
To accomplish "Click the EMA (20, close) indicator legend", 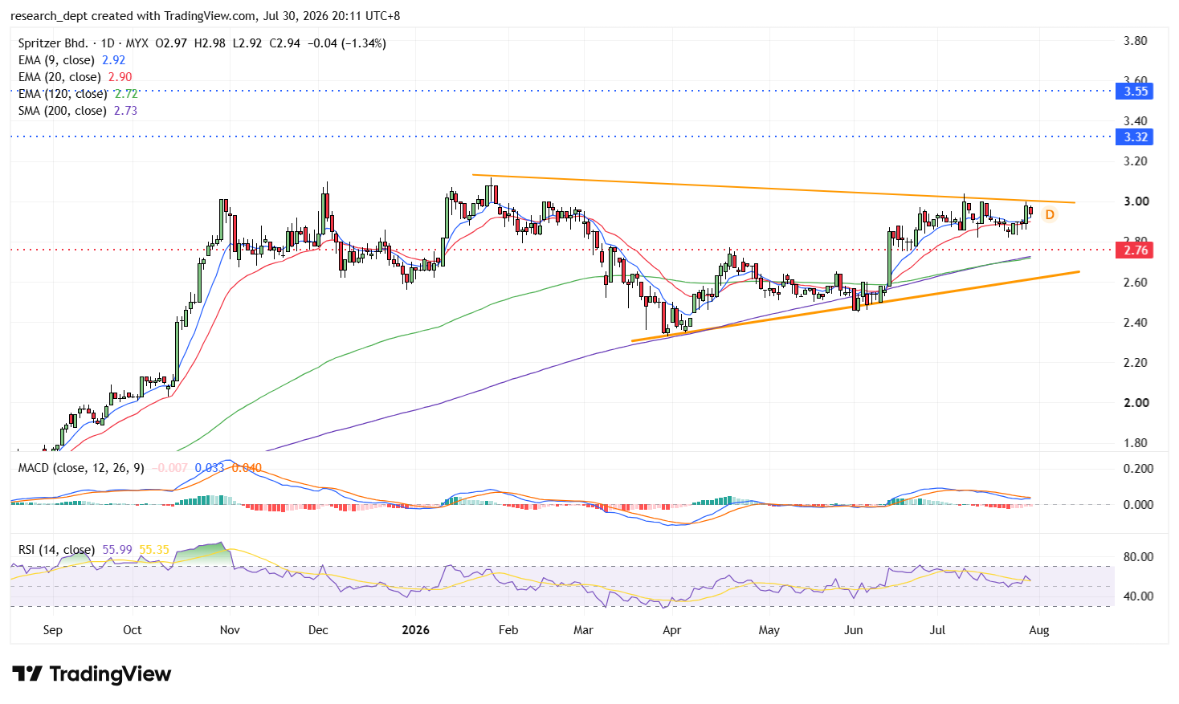I will click(59, 77).
